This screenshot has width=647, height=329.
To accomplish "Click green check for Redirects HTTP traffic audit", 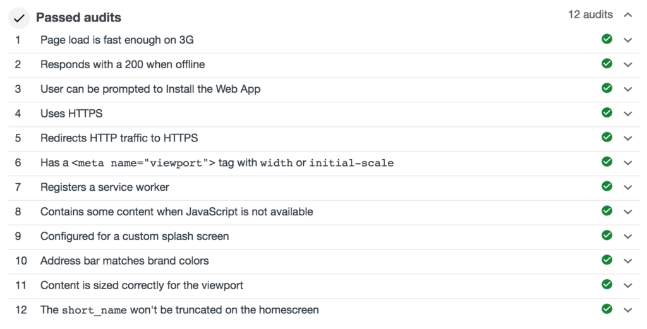I will (607, 137).
